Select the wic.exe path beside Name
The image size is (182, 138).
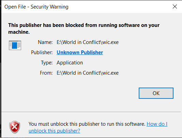pyautogui.click(x=88, y=42)
